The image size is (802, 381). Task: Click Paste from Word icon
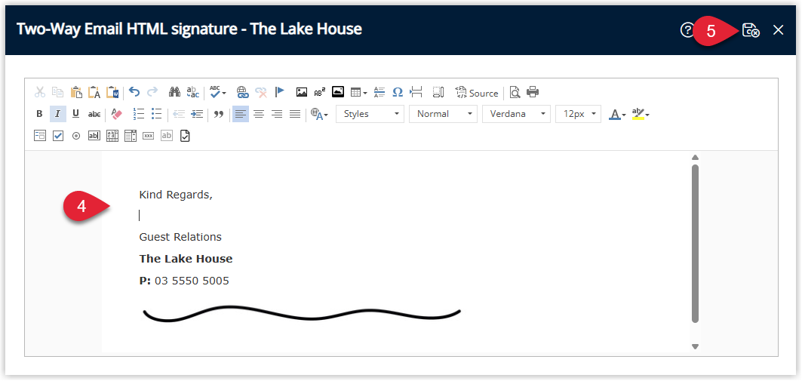click(x=112, y=93)
